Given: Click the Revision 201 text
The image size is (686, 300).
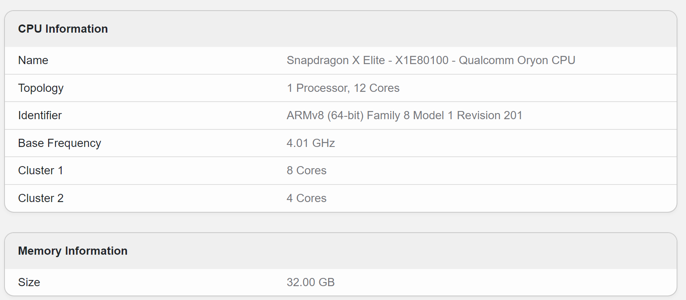Looking at the screenshot, I should click(489, 116).
